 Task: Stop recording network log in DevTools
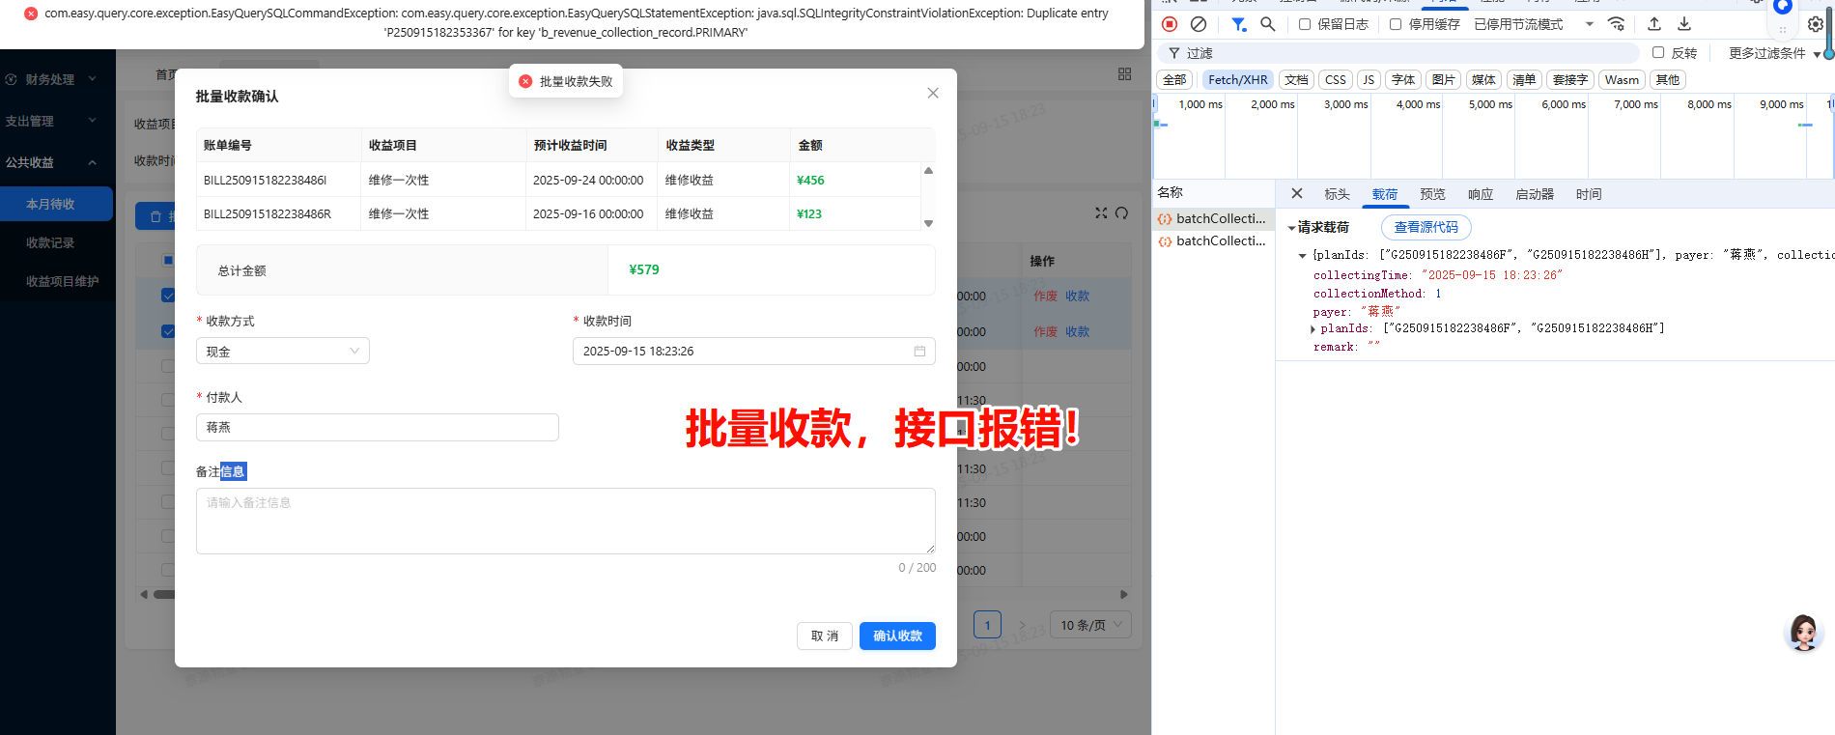(1170, 24)
